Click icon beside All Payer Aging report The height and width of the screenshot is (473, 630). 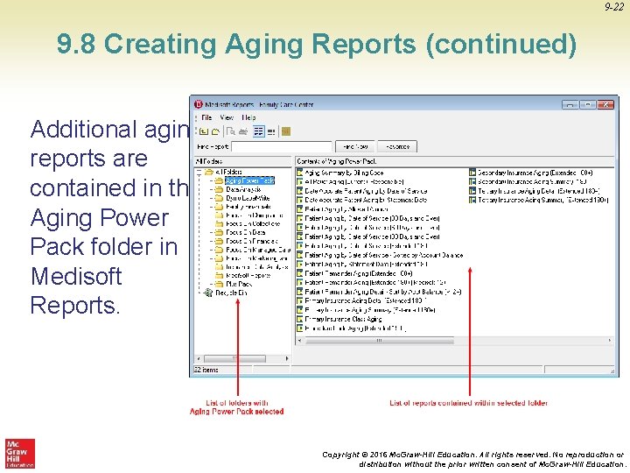[300, 182]
